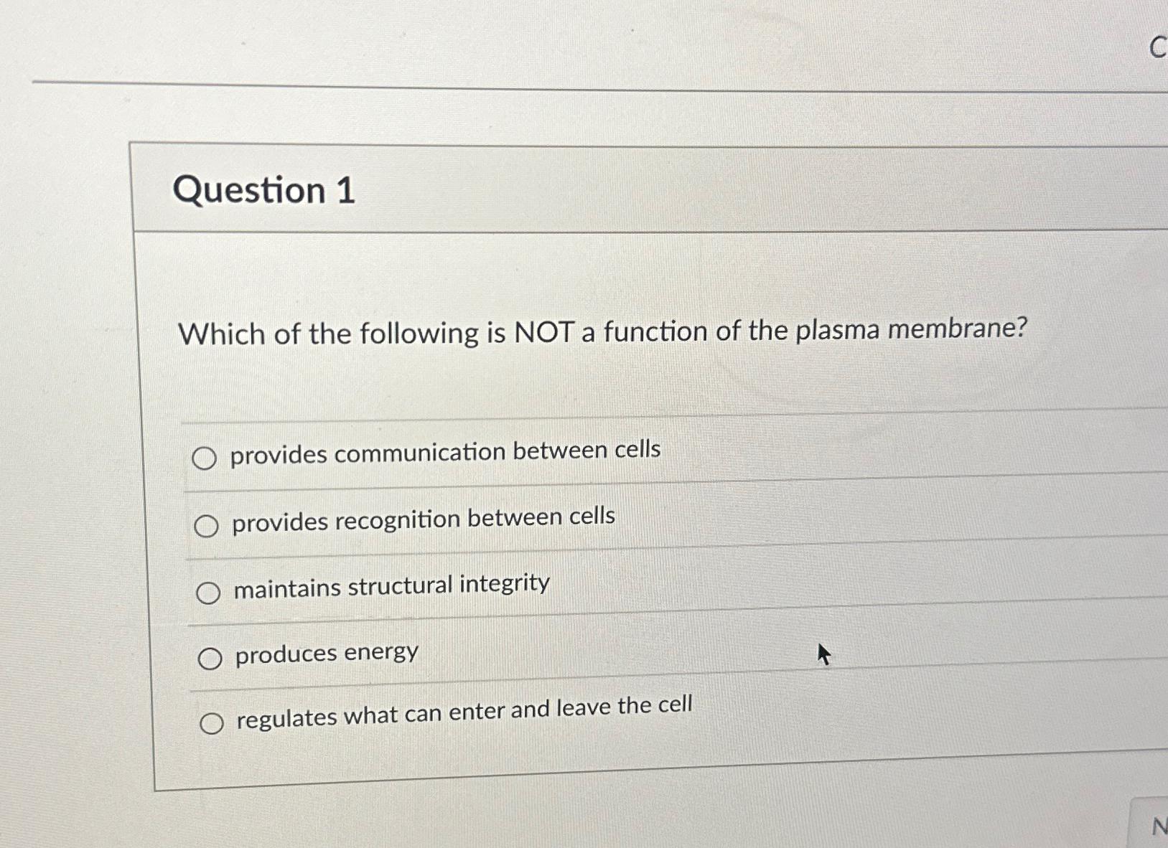The width and height of the screenshot is (1168, 848).
Task: Click the 'Question 1' header
Action: pyautogui.click(x=266, y=192)
